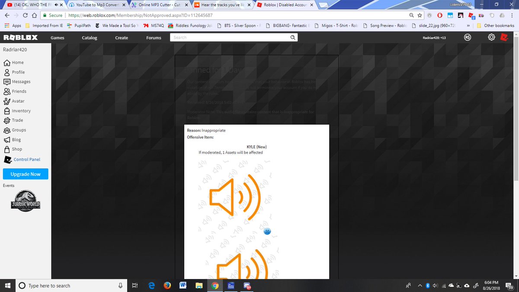Go back in browser history
Image resolution: width=519 pixels, height=292 pixels.
pos(6,15)
